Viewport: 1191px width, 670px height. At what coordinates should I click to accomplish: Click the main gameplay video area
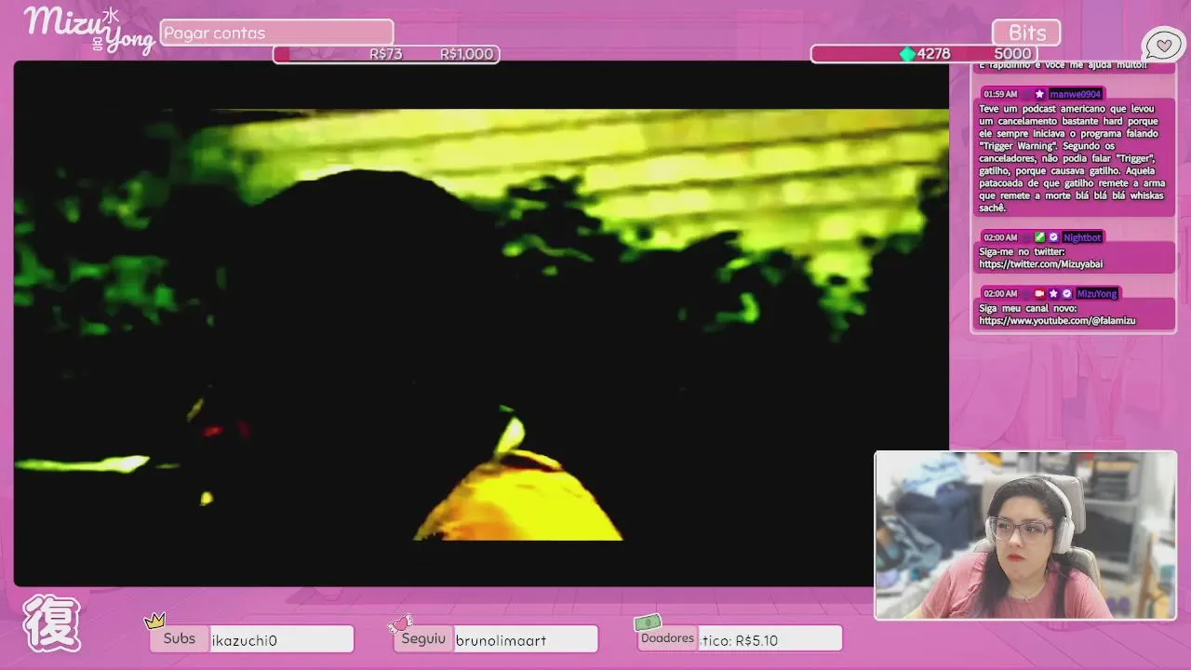coord(481,324)
